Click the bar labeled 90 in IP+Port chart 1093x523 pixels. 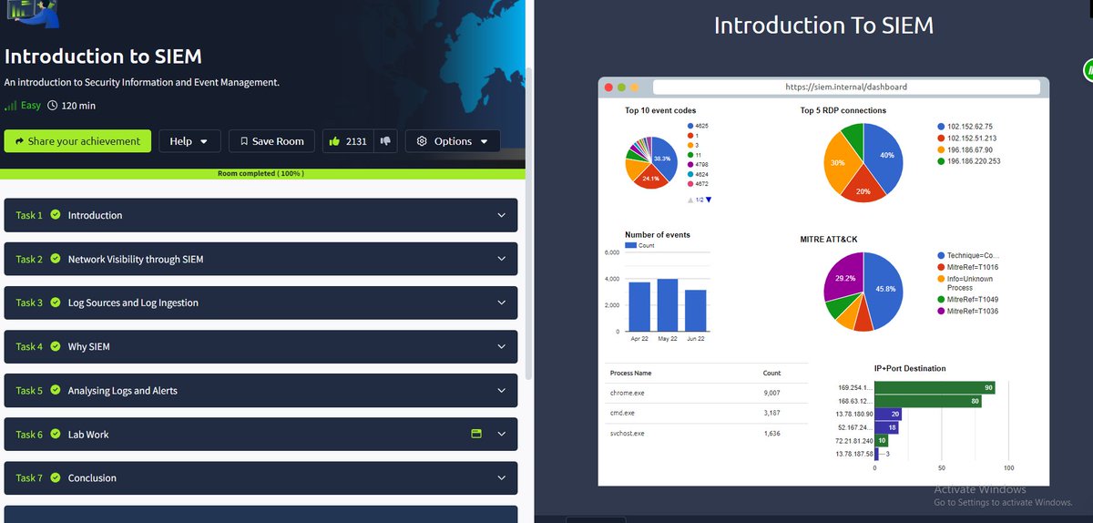pyautogui.click(x=935, y=387)
